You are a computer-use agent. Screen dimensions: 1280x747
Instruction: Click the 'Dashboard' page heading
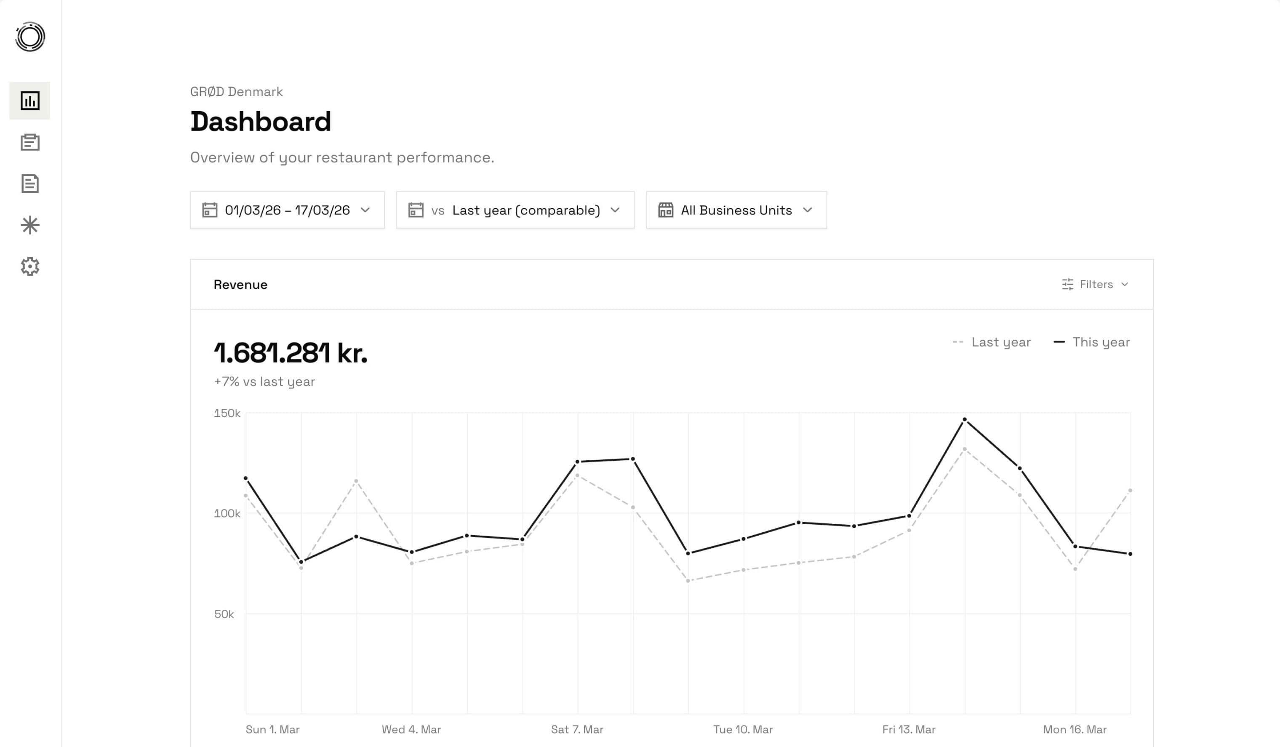[261, 121]
